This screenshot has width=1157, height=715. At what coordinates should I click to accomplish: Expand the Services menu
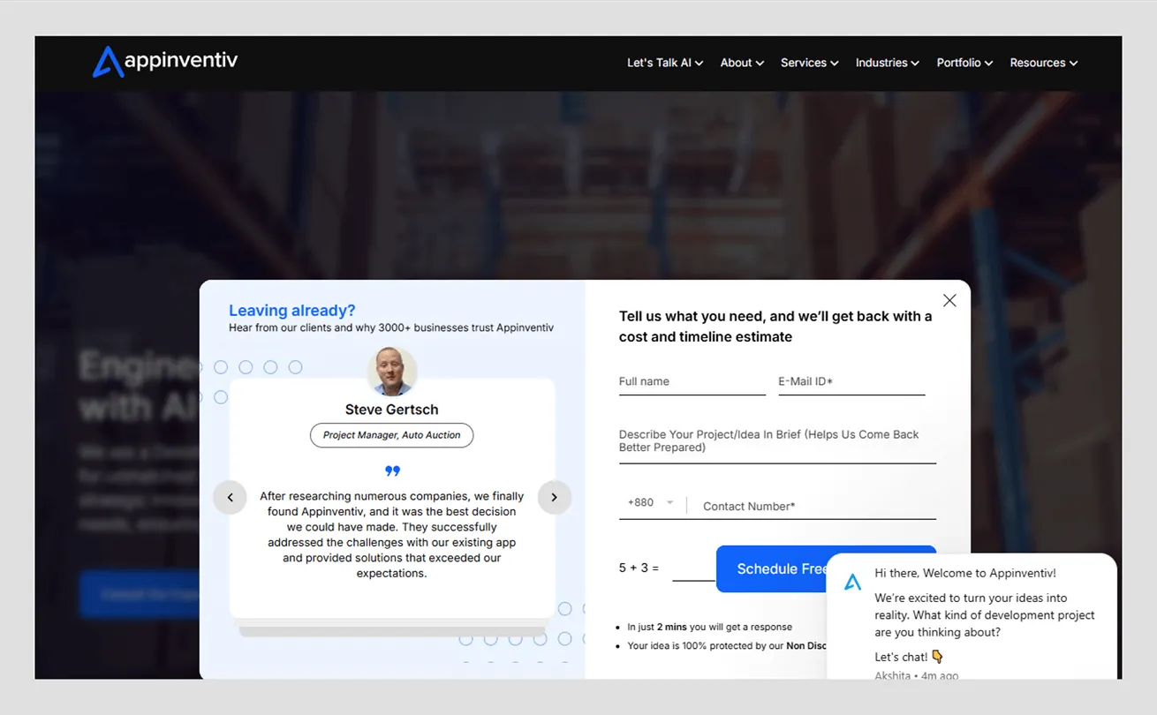point(810,63)
